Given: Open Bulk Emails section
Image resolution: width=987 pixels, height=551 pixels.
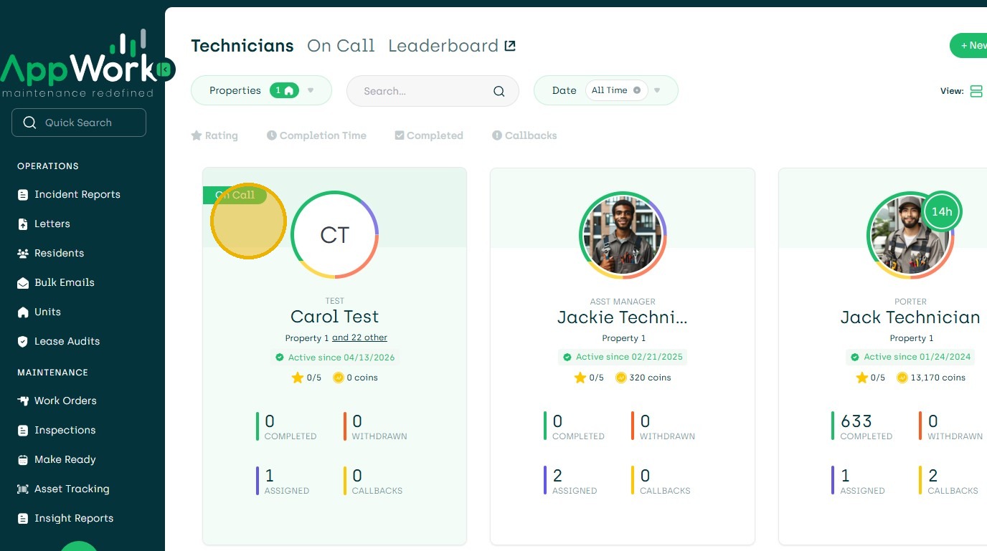Looking at the screenshot, I should 56,282.
